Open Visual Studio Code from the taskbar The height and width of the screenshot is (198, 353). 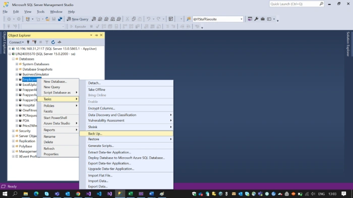(99, 194)
